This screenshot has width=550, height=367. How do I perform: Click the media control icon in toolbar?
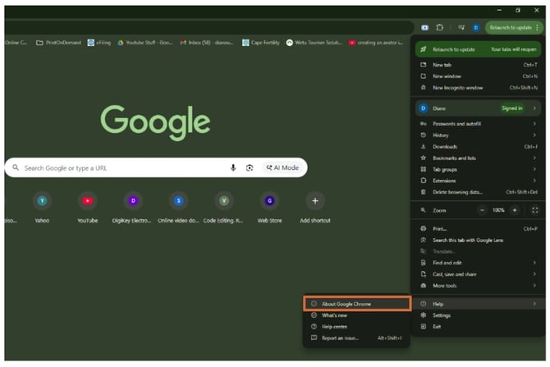point(461,27)
